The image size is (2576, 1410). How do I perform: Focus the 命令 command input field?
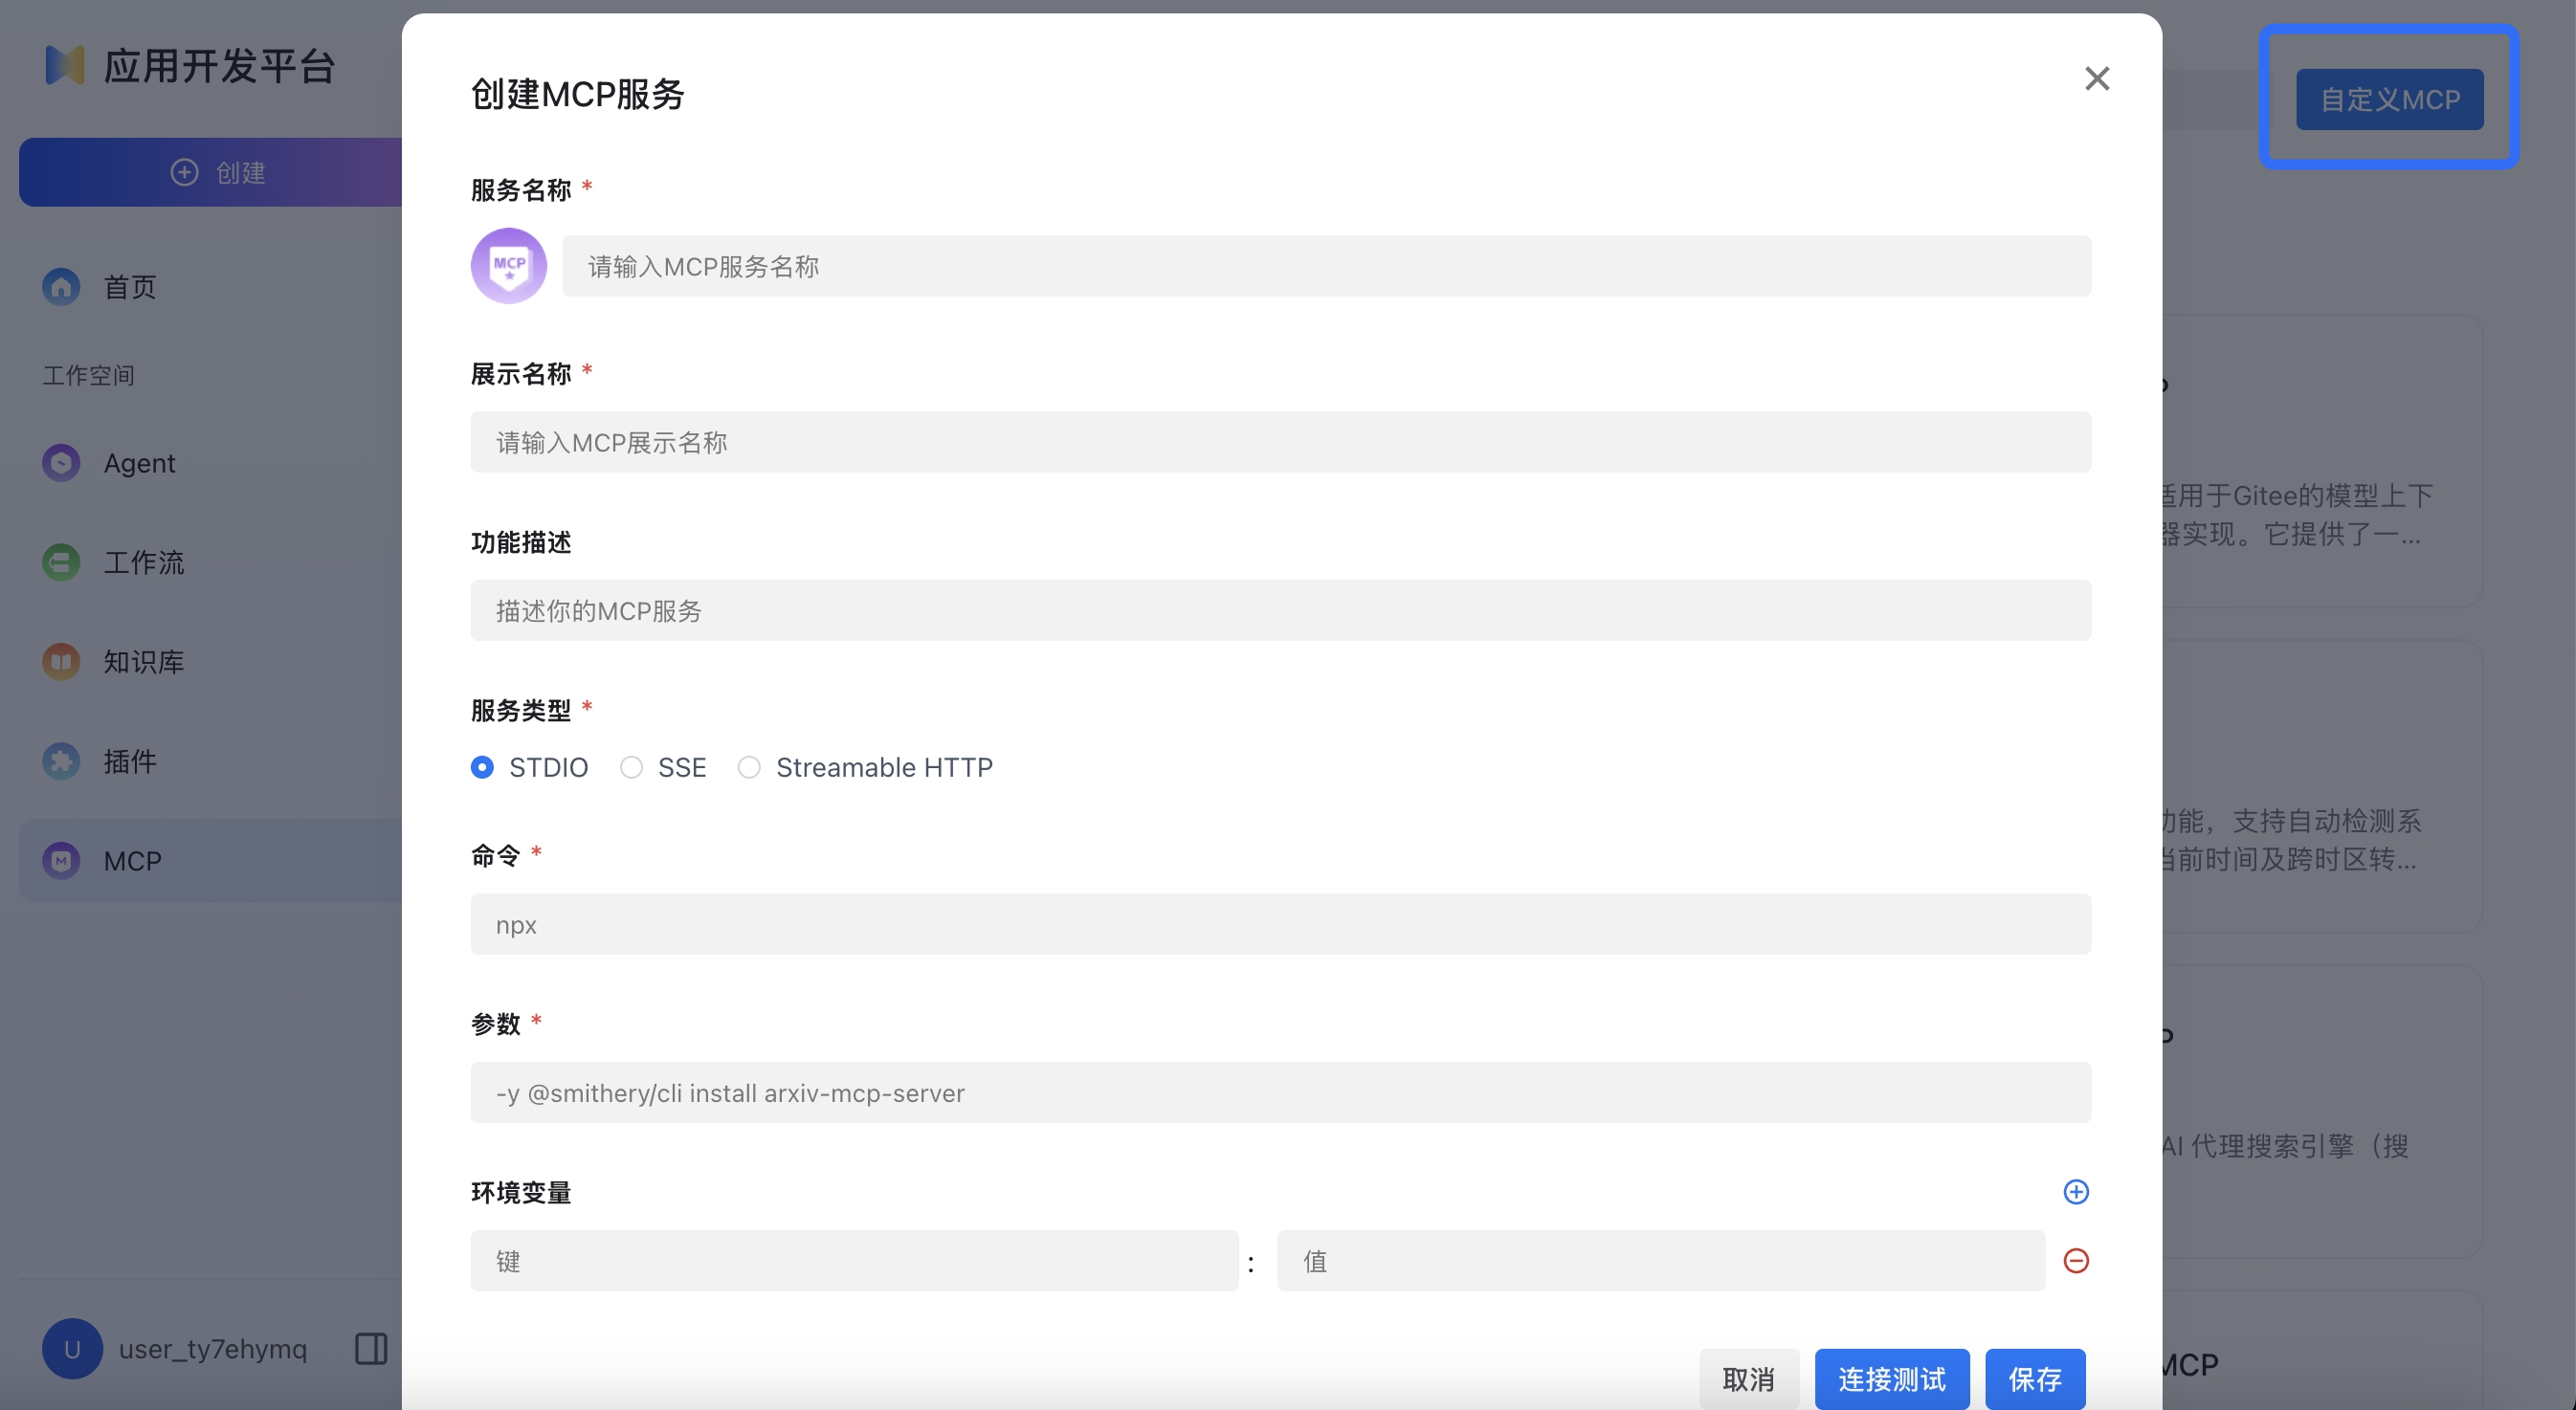[1280, 924]
